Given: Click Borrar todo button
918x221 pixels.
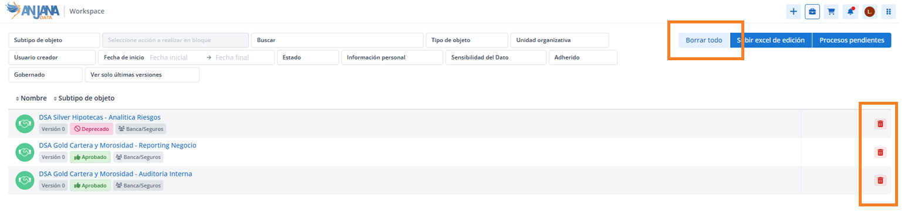Looking at the screenshot, I should tap(704, 40).
